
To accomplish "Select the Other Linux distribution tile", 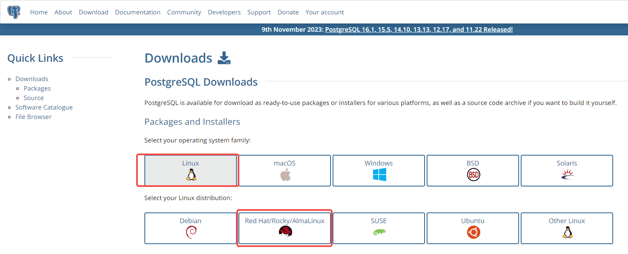I will point(567,228).
